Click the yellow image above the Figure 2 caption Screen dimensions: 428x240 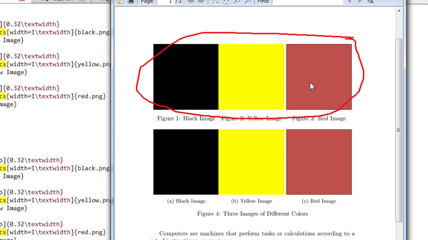point(251,77)
